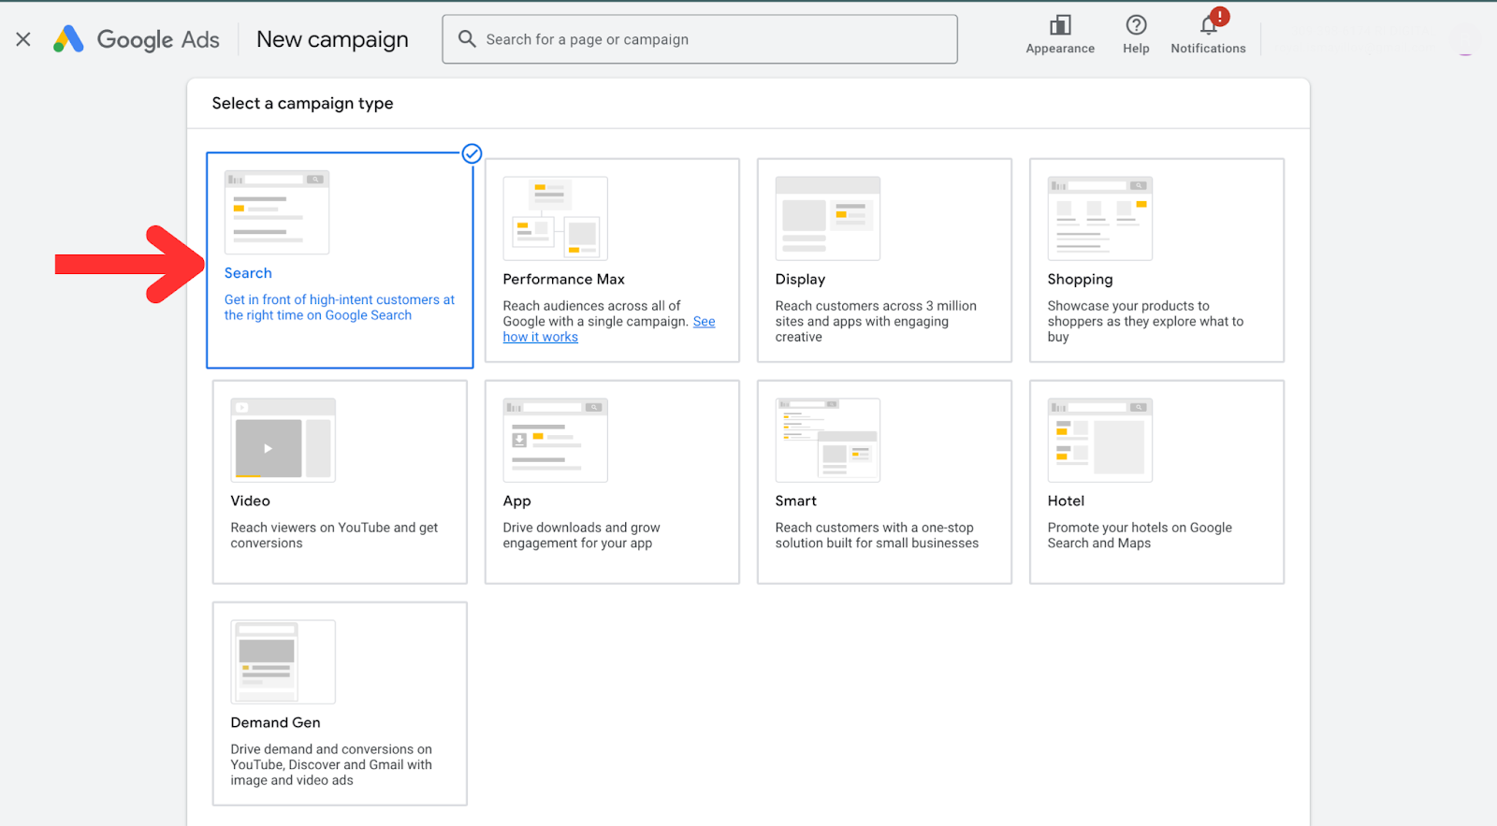Screen dimensions: 1497x826
Task: Click the 'Performance Max' title text
Action: tap(563, 279)
